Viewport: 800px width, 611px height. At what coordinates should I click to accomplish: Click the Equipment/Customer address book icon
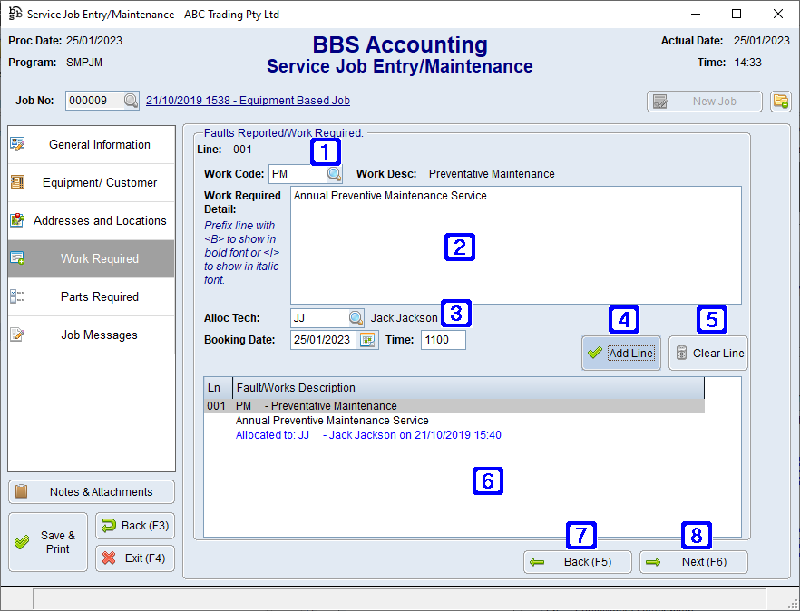tap(16, 182)
